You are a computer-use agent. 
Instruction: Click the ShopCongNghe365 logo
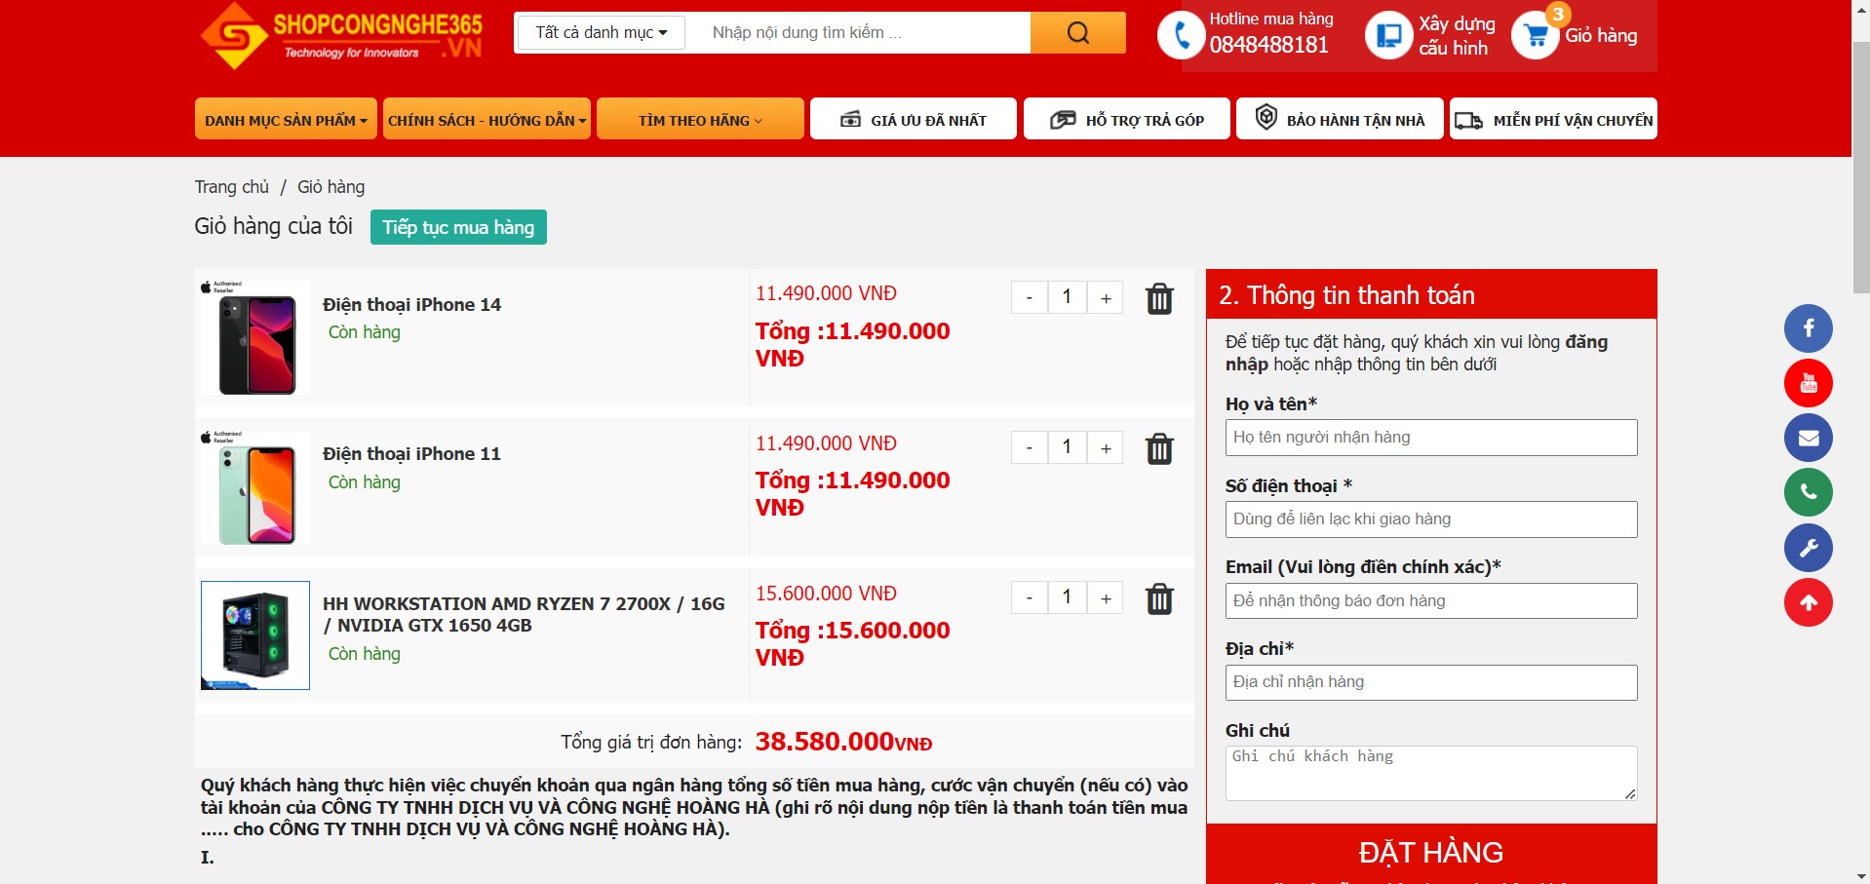[341, 36]
